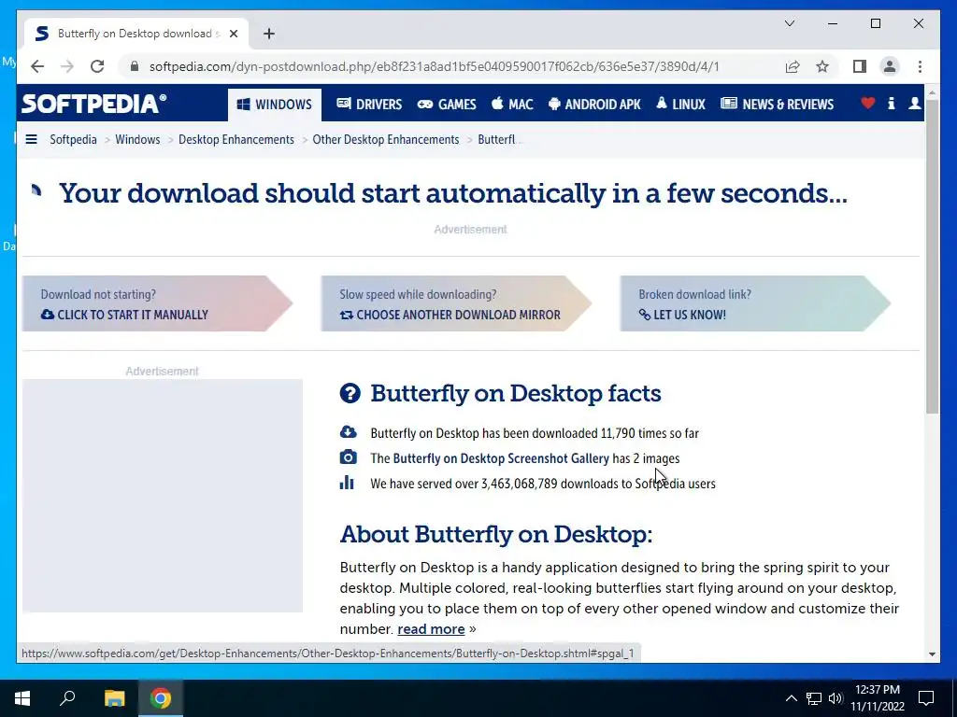Click the user account icon in header
The height and width of the screenshot is (717, 957).
(914, 104)
